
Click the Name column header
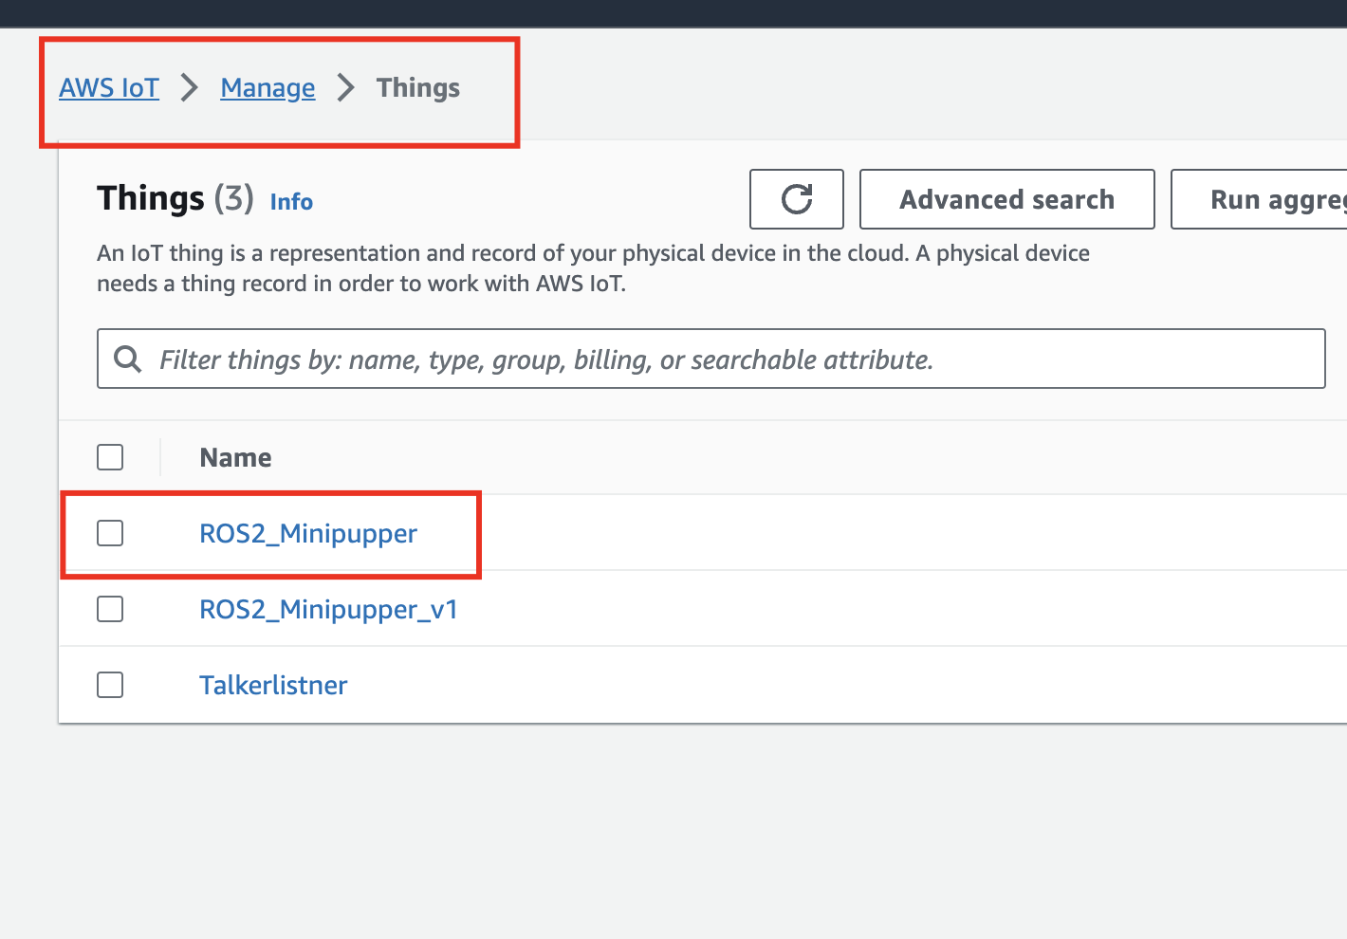(235, 458)
